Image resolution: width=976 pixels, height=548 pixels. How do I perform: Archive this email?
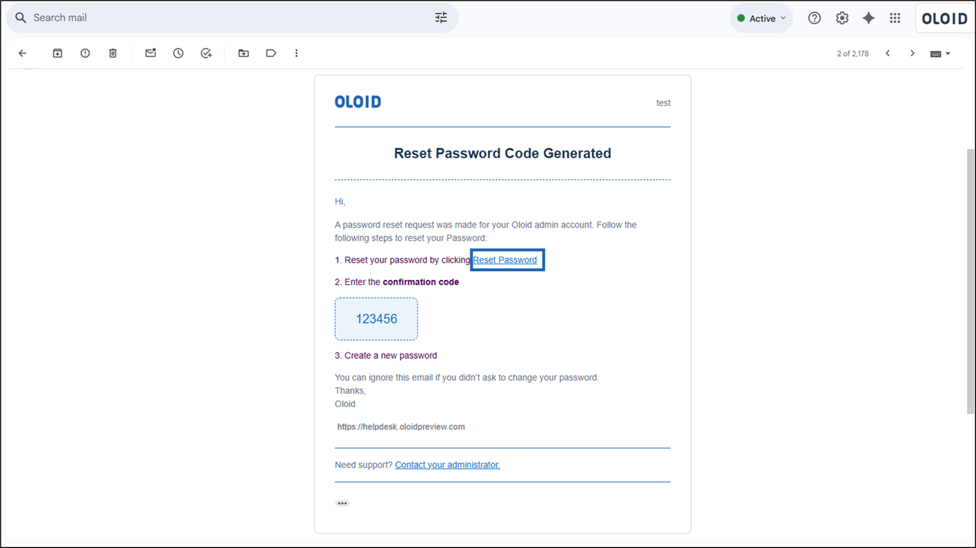coord(58,53)
